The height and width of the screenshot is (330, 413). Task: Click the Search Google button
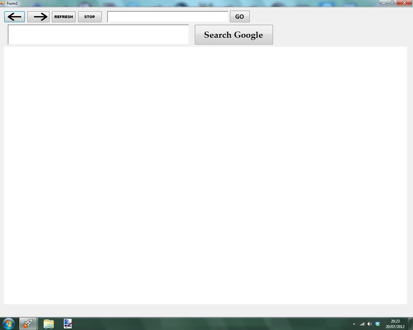(234, 35)
